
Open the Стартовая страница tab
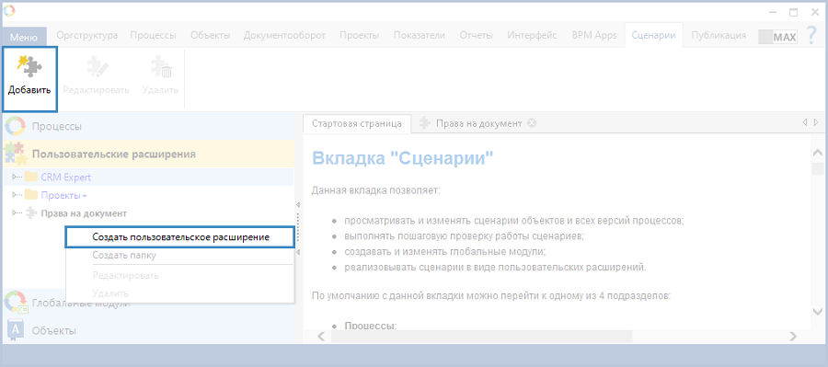coord(357,123)
